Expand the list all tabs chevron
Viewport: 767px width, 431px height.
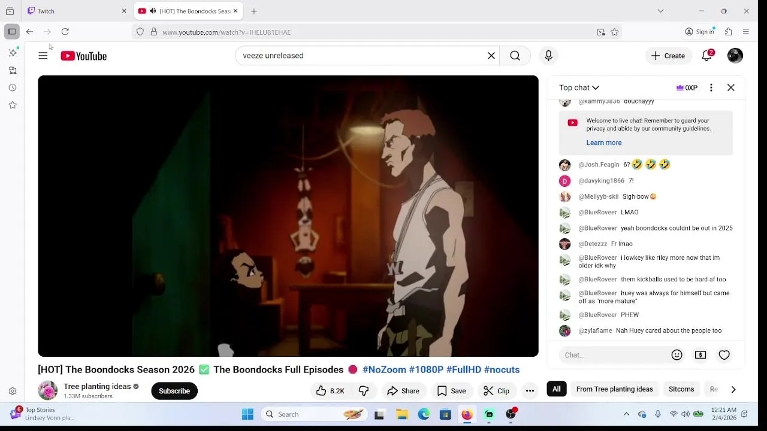[660, 11]
